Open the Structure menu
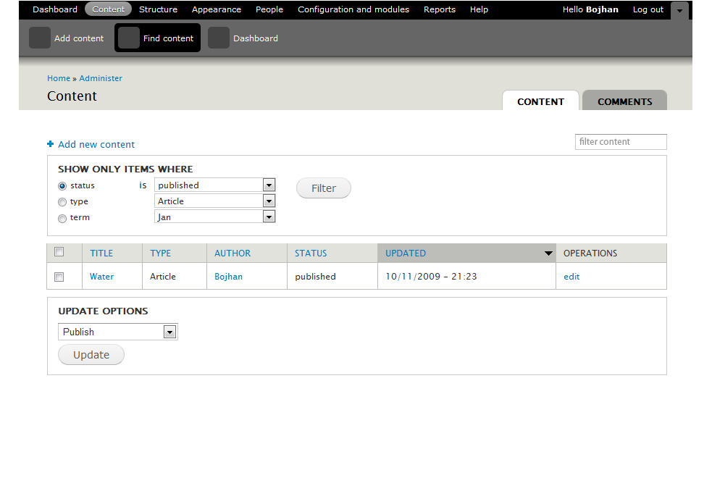Image resolution: width=712 pixels, height=499 pixels. point(158,9)
